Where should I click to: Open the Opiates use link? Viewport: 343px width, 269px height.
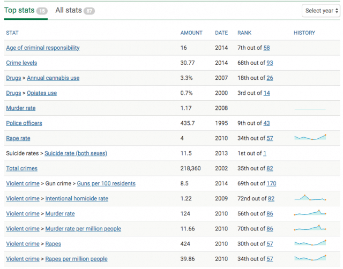(42, 93)
